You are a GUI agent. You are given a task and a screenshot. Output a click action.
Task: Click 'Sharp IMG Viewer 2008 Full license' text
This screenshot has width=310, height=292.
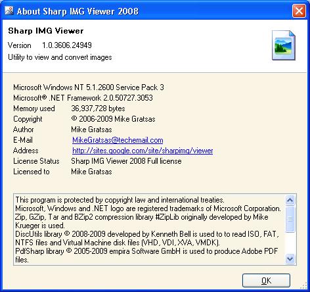126,161
